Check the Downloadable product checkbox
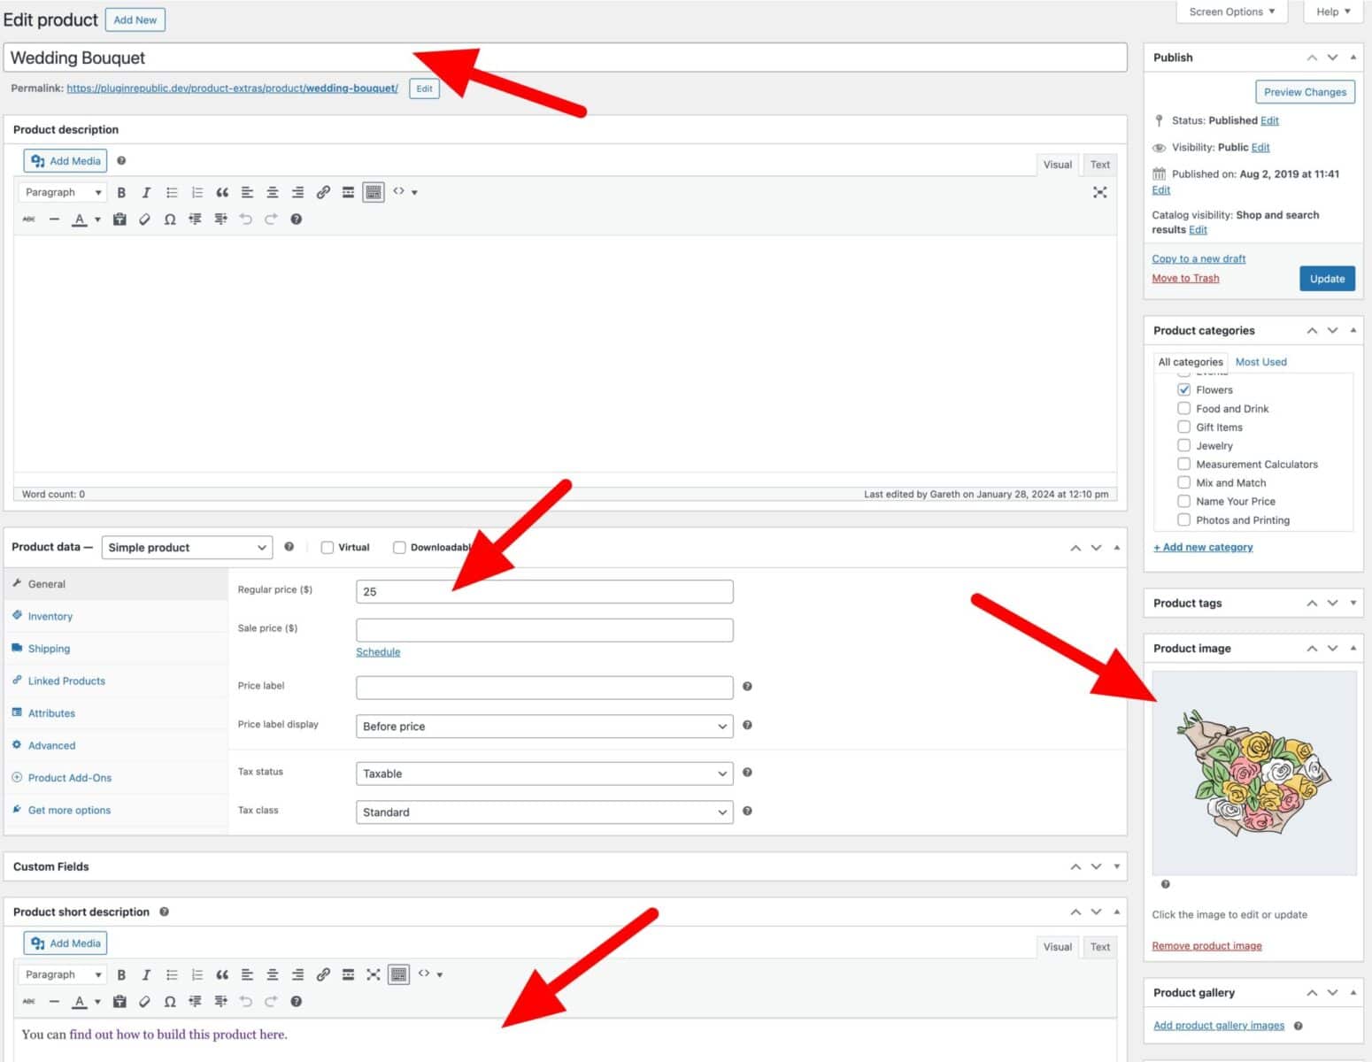The height and width of the screenshot is (1062, 1372). (x=399, y=548)
